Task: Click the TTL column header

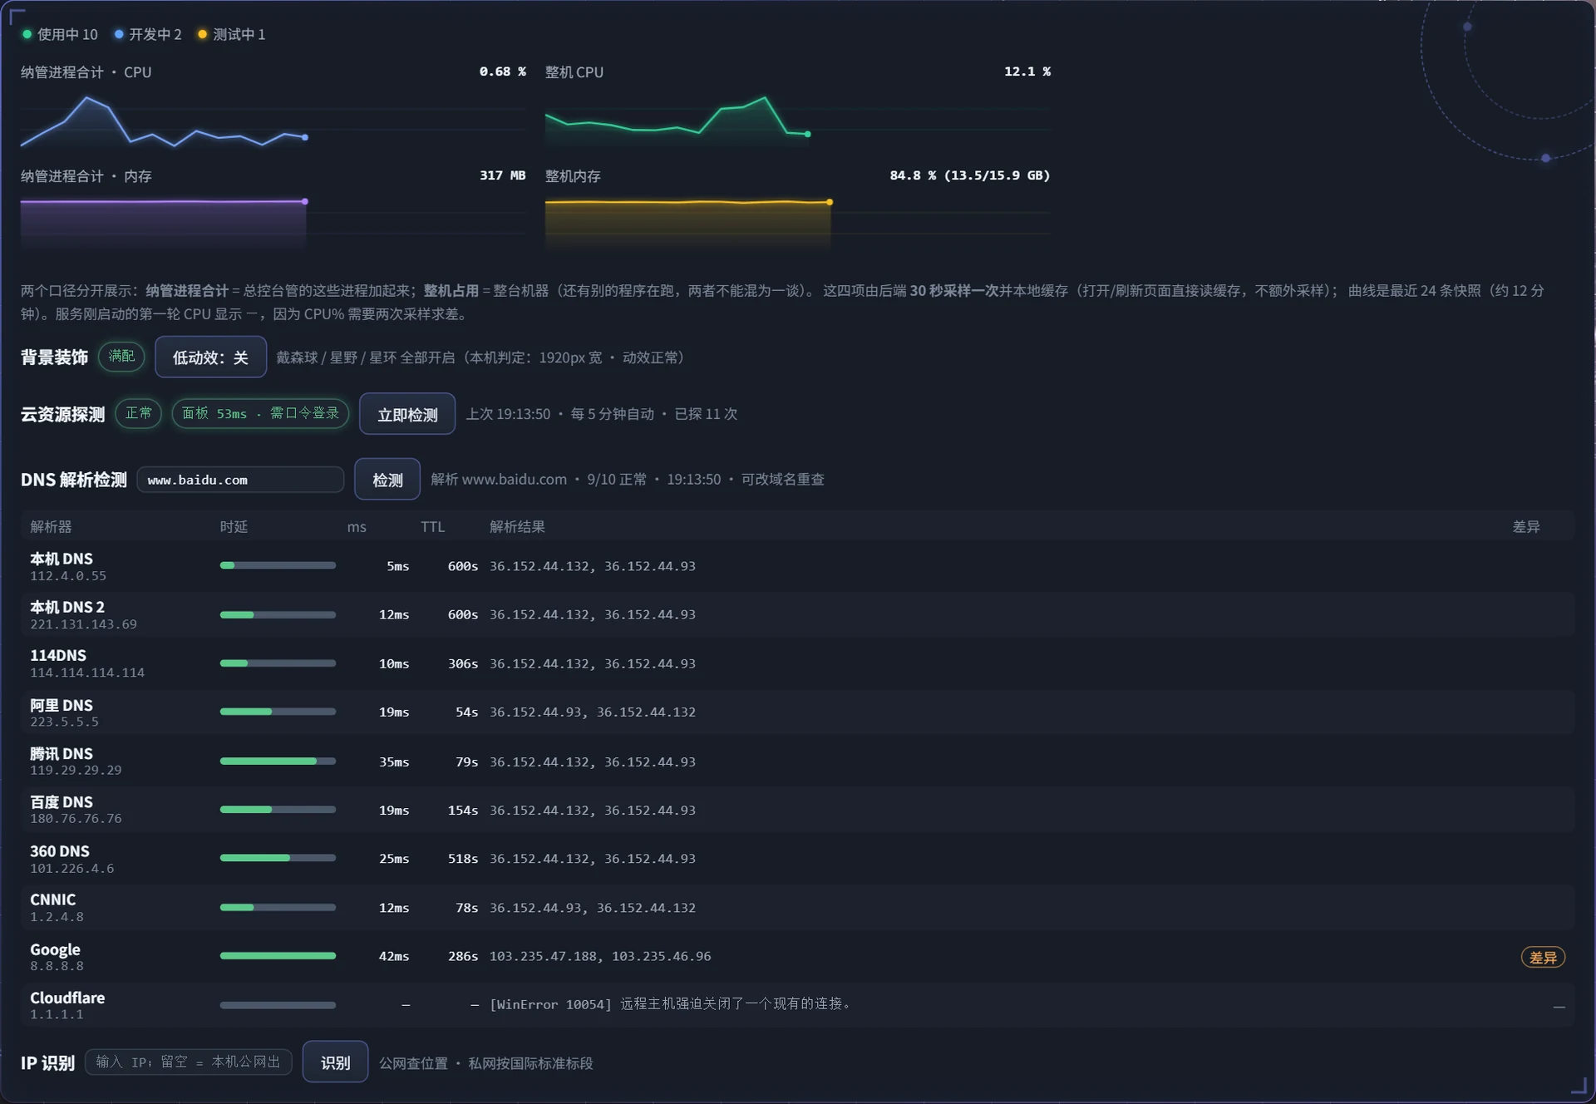Action: (432, 526)
